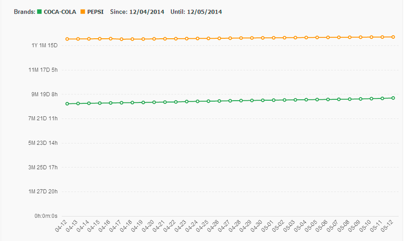Click Coca-Cola marker on 05-05
This screenshot has height=241, width=404.
317,99
